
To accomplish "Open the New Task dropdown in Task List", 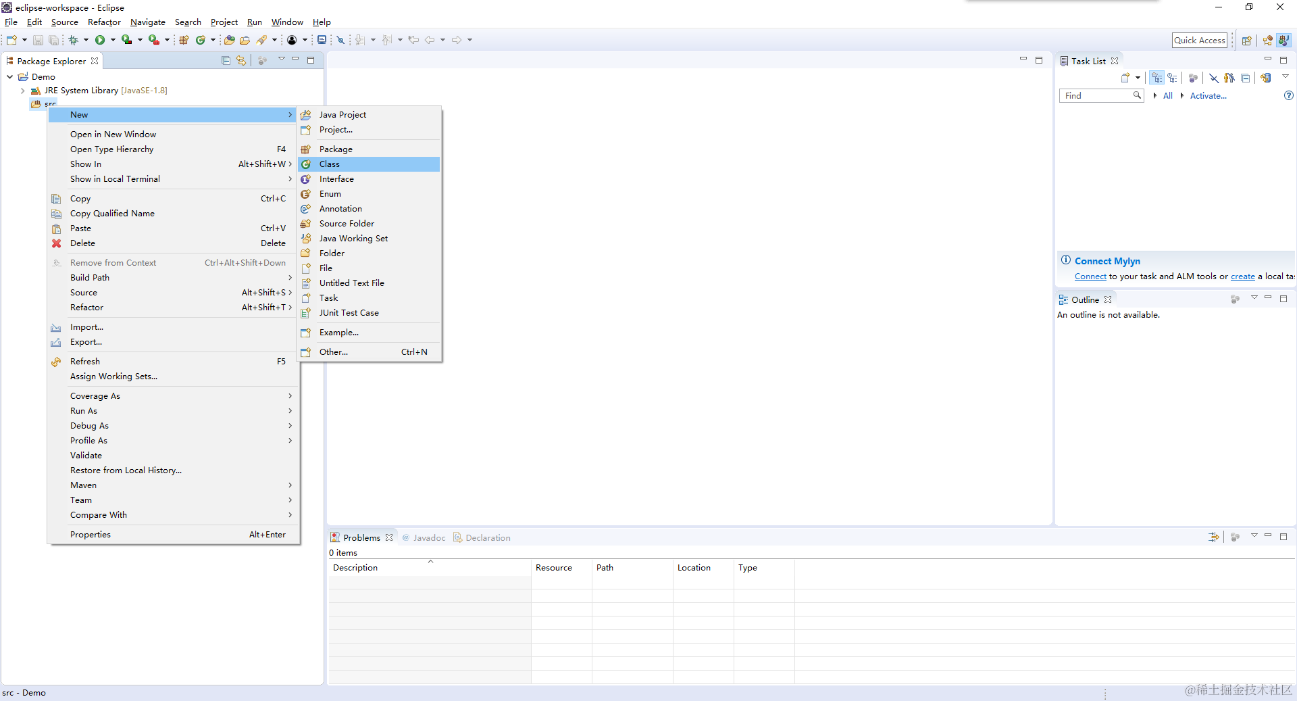I will (1138, 78).
